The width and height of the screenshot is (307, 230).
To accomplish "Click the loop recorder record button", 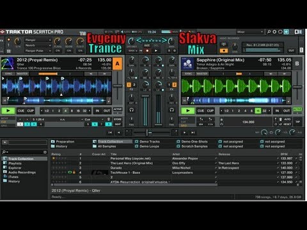I will (147, 50).
